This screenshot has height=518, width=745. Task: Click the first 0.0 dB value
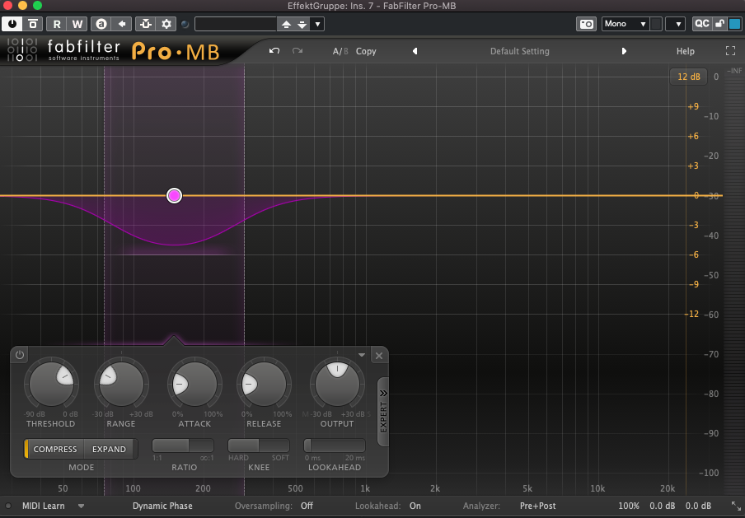pyautogui.click(x=663, y=506)
